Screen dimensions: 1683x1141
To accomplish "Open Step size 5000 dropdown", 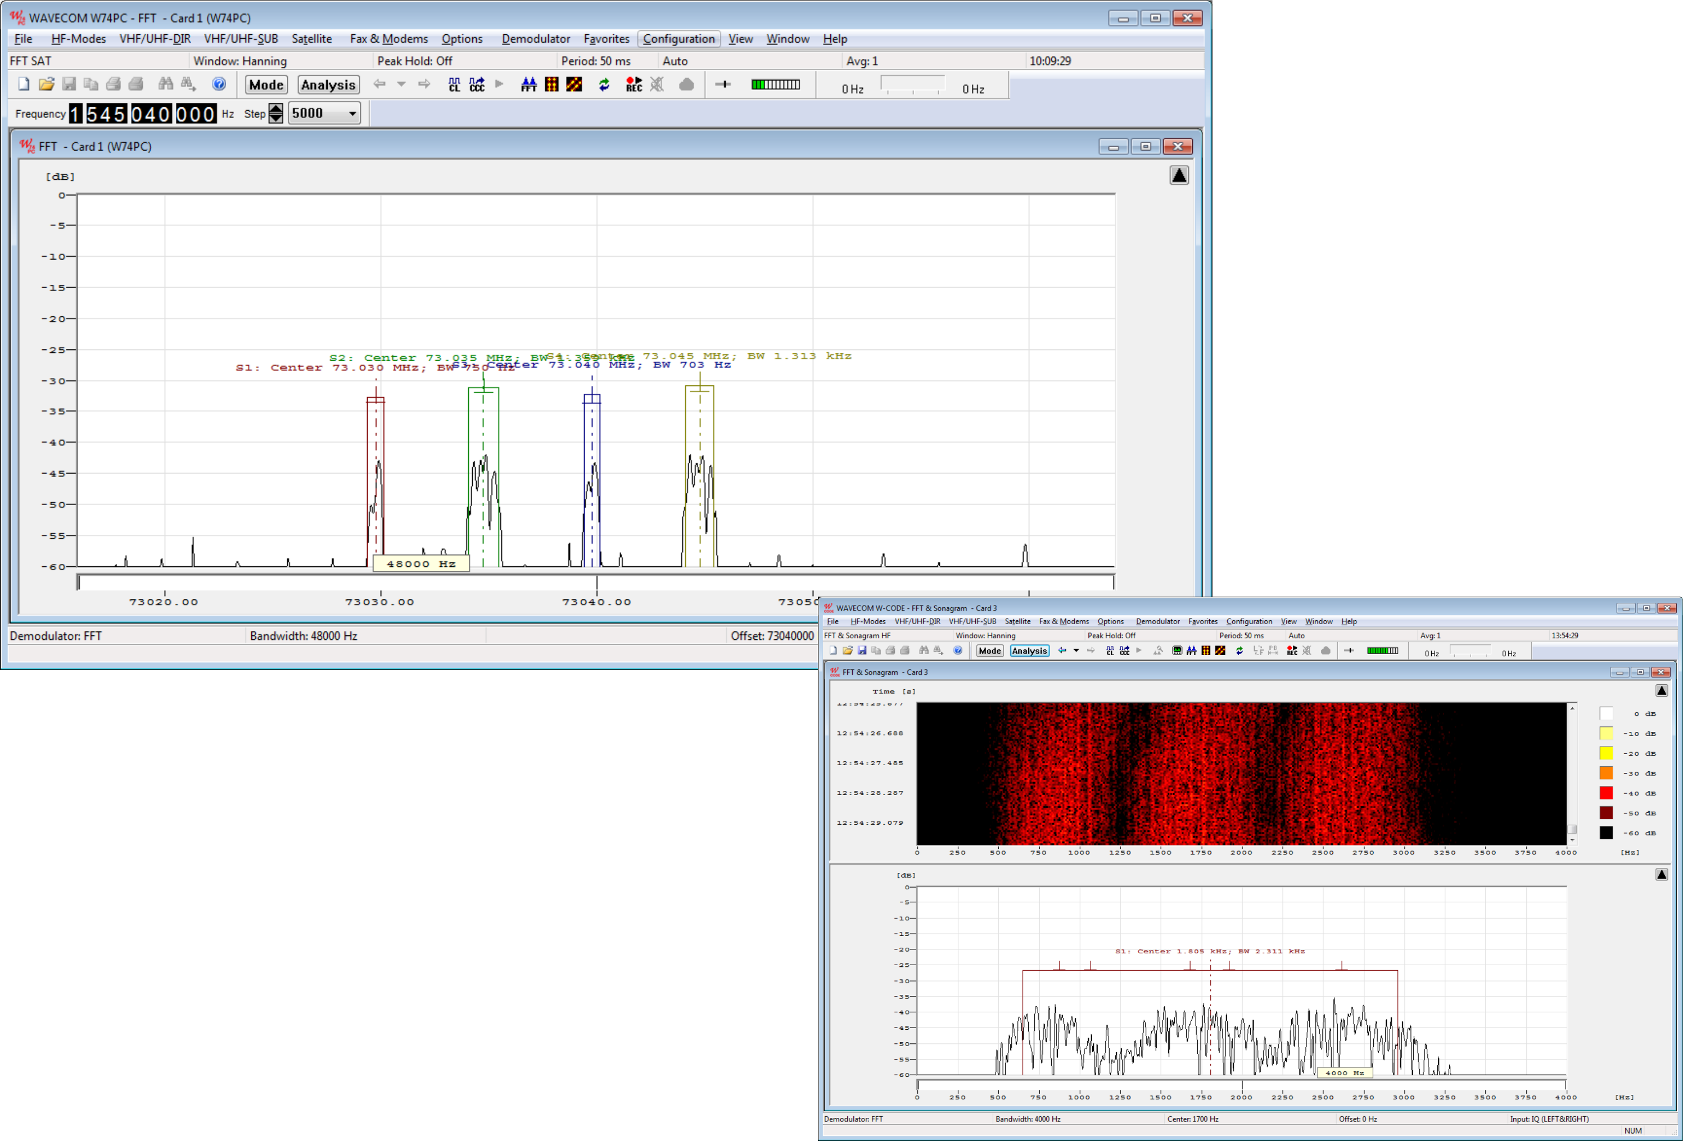I will point(324,113).
